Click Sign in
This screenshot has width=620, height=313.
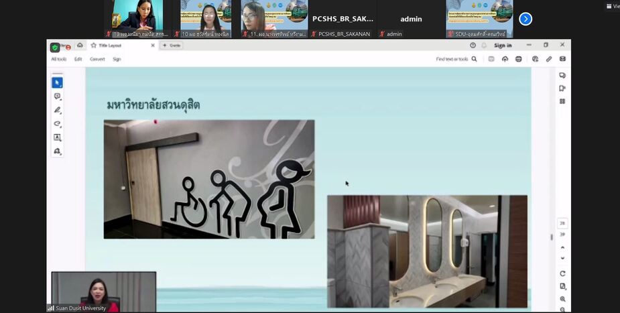click(503, 46)
